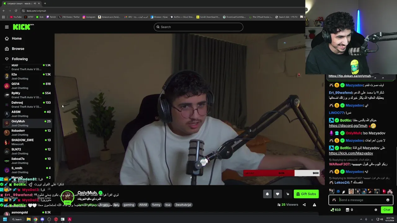Open iiaboal7a channel from sidebar

(27, 160)
